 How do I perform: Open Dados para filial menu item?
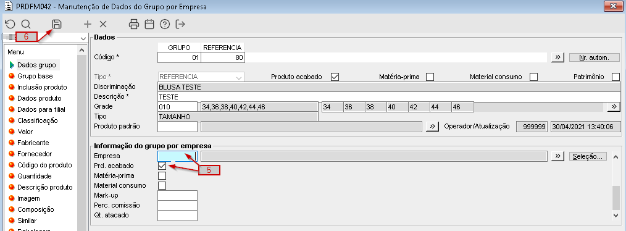coord(41,109)
